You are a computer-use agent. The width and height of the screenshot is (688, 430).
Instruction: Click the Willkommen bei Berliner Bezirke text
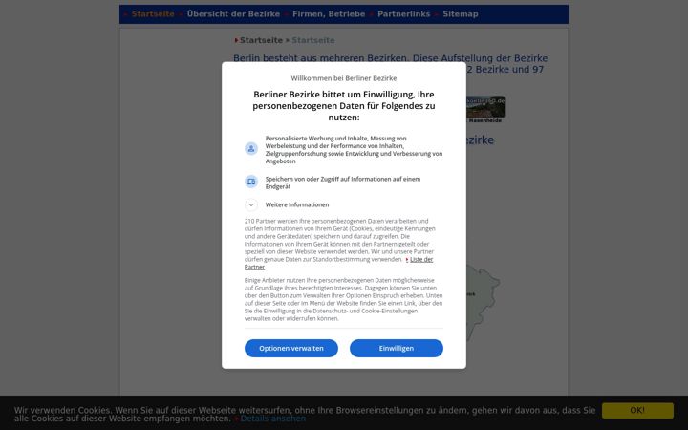point(344,78)
